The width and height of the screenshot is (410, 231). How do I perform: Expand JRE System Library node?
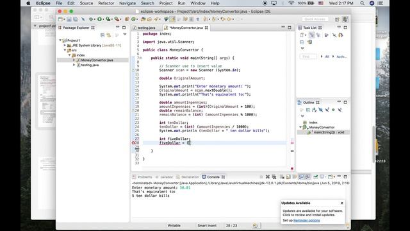65,46
